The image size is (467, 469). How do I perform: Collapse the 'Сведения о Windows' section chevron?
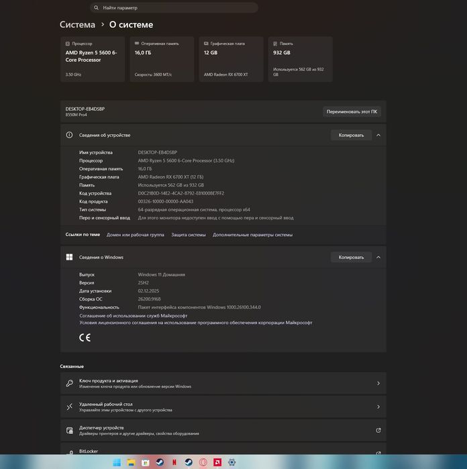(x=378, y=257)
